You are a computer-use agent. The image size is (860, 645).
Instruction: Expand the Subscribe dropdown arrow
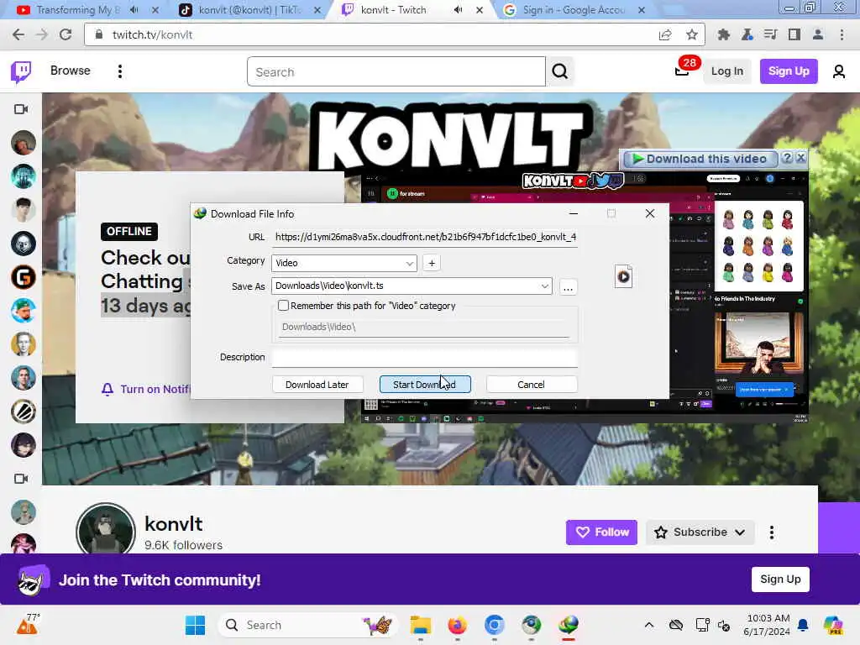click(740, 532)
